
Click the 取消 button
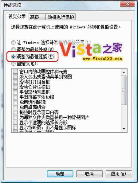89,174
